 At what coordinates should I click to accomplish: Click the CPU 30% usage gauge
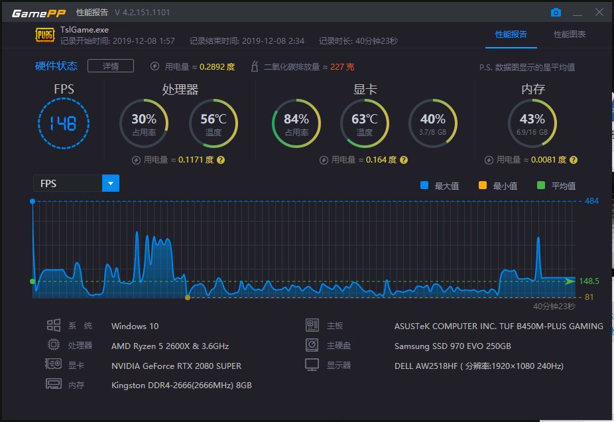click(x=144, y=123)
